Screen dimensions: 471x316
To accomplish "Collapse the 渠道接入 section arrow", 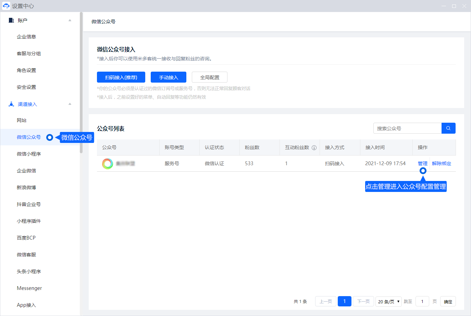I will pos(70,104).
